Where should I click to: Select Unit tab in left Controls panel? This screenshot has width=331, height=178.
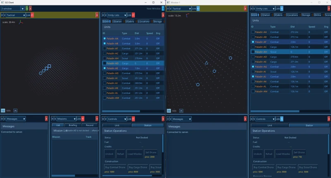[117, 125]
